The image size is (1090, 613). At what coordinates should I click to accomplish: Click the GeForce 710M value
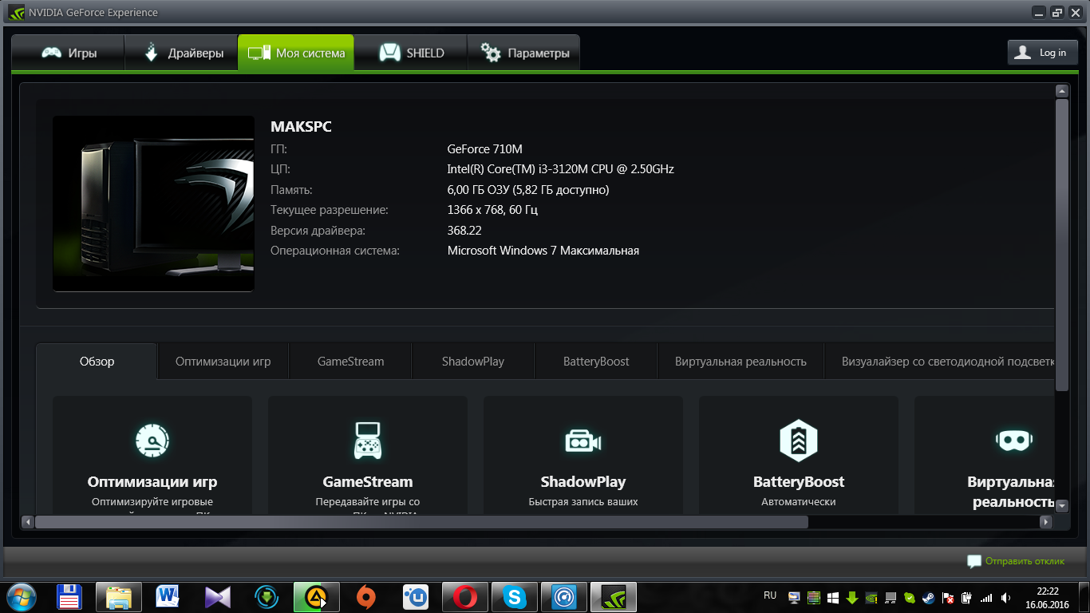[485, 148]
